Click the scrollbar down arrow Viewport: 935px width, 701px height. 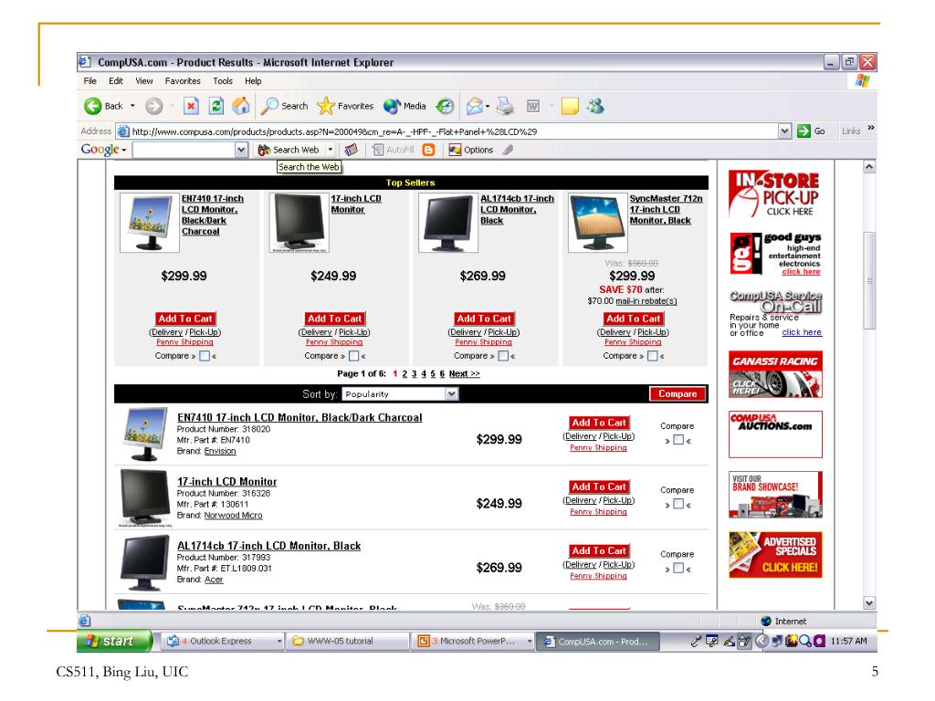pyautogui.click(x=869, y=603)
